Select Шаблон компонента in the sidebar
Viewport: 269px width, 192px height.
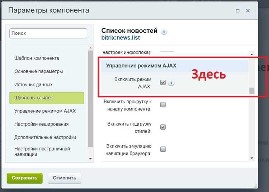point(37,58)
